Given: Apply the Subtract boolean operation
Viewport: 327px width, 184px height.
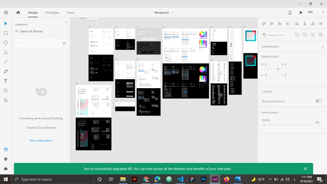Looking at the screenshot, I should [x=305, y=35].
